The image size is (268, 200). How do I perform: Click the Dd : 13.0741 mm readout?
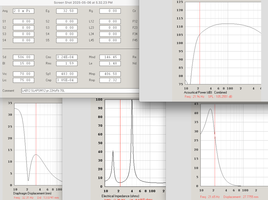point(48,197)
